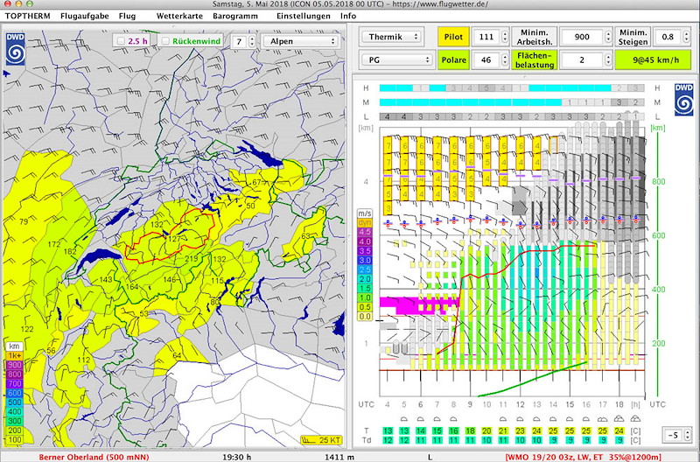This screenshot has height=462, width=700.
Task: Click the DWD logo beside the barogram
Action: pyautogui.click(x=683, y=100)
